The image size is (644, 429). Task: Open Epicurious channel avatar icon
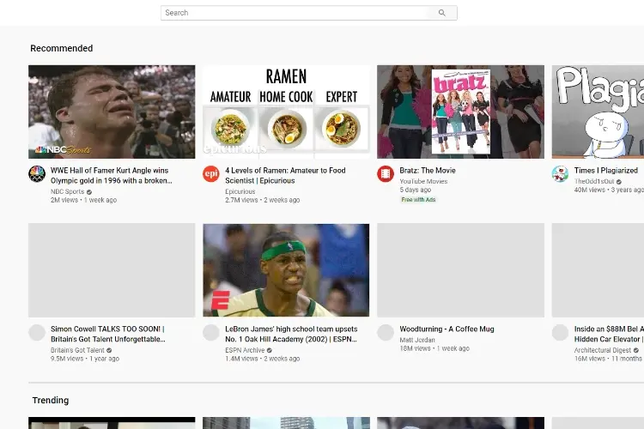(211, 173)
